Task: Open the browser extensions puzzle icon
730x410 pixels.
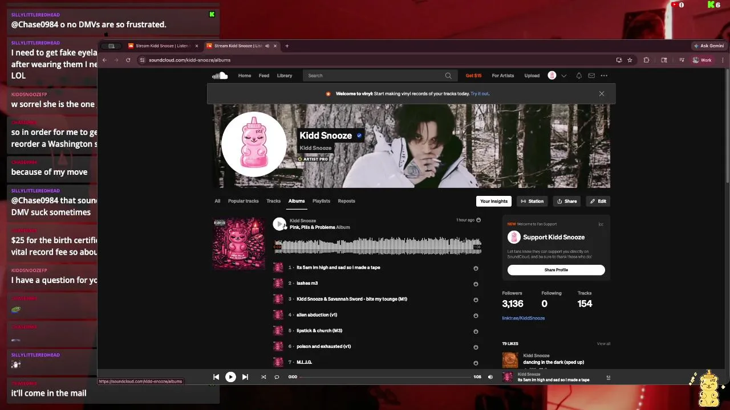Action: 646,60
